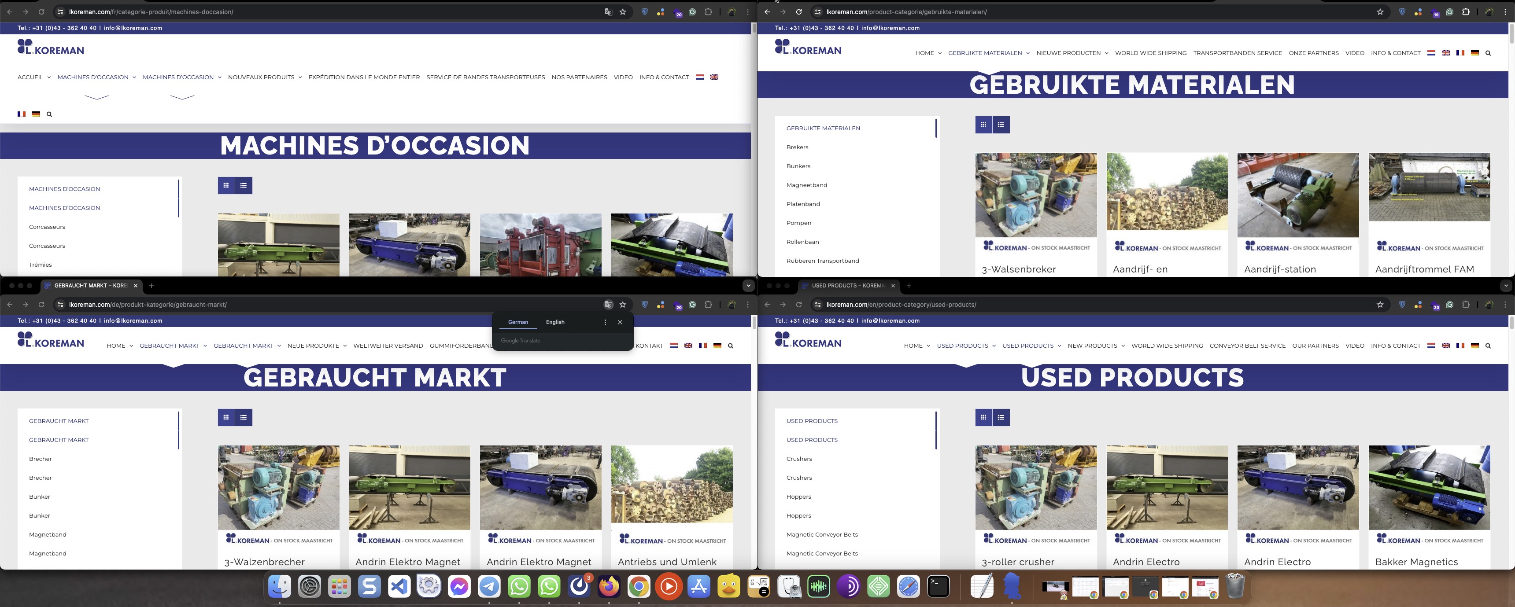Go back in the English Used Products window

tap(767, 305)
